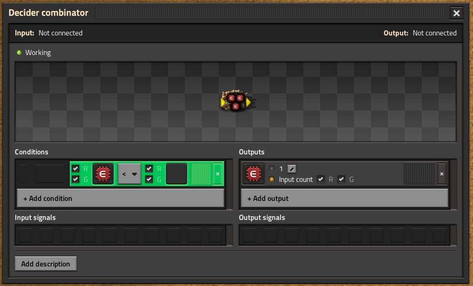Click the output signal icon in Outputs

point(254,174)
